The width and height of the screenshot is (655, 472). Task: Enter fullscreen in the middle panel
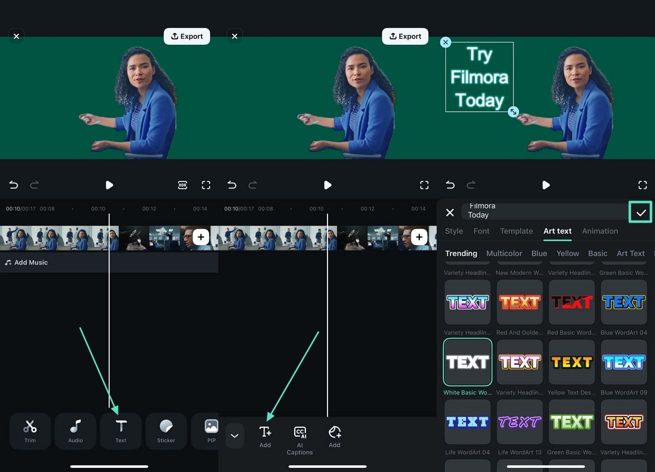(424, 185)
